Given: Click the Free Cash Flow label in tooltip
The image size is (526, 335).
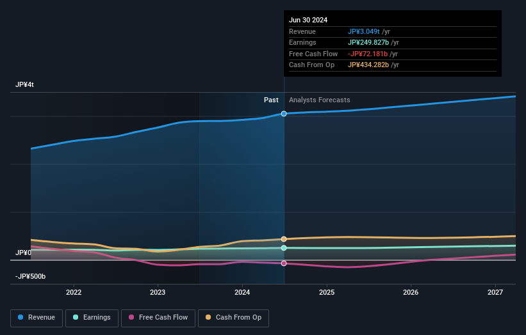Looking at the screenshot, I should point(313,54).
